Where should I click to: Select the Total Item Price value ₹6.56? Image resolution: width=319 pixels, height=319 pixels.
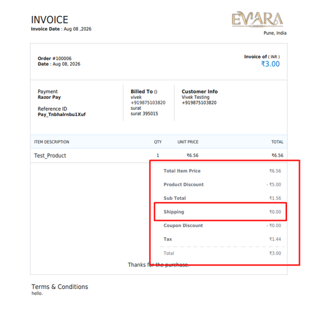[275, 171]
